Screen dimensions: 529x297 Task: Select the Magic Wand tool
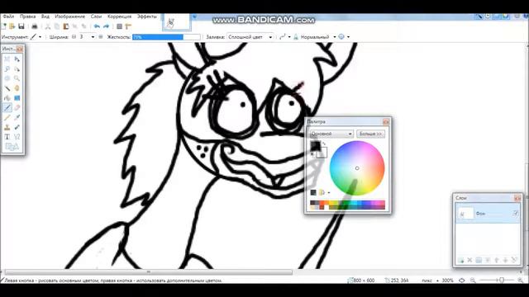tap(7, 88)
